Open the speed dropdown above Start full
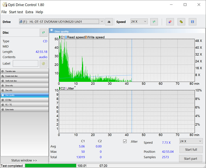This screenshot has height=168, width=206. point(191,141)
